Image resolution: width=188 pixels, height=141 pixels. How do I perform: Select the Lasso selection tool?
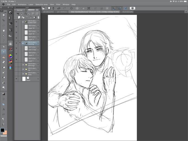pos(4,25)
